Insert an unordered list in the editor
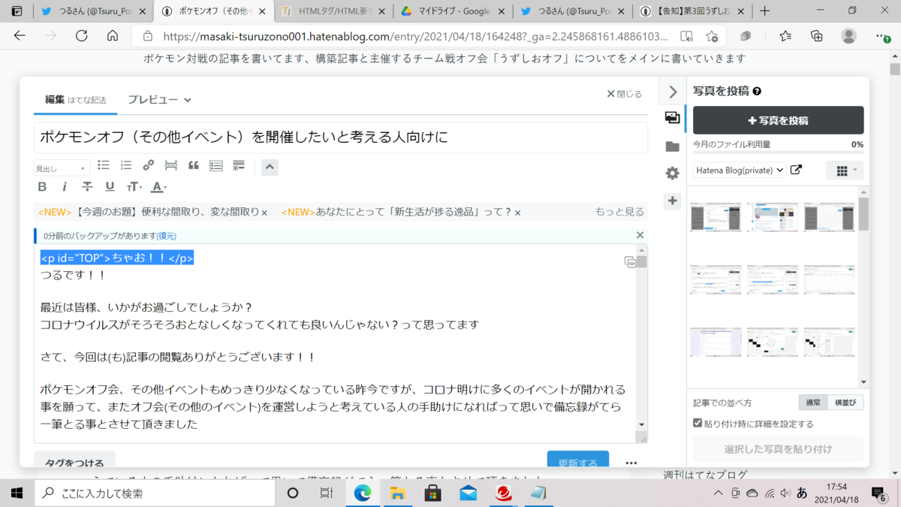This screenshot has width=901, height=507. tap(103, 165)
